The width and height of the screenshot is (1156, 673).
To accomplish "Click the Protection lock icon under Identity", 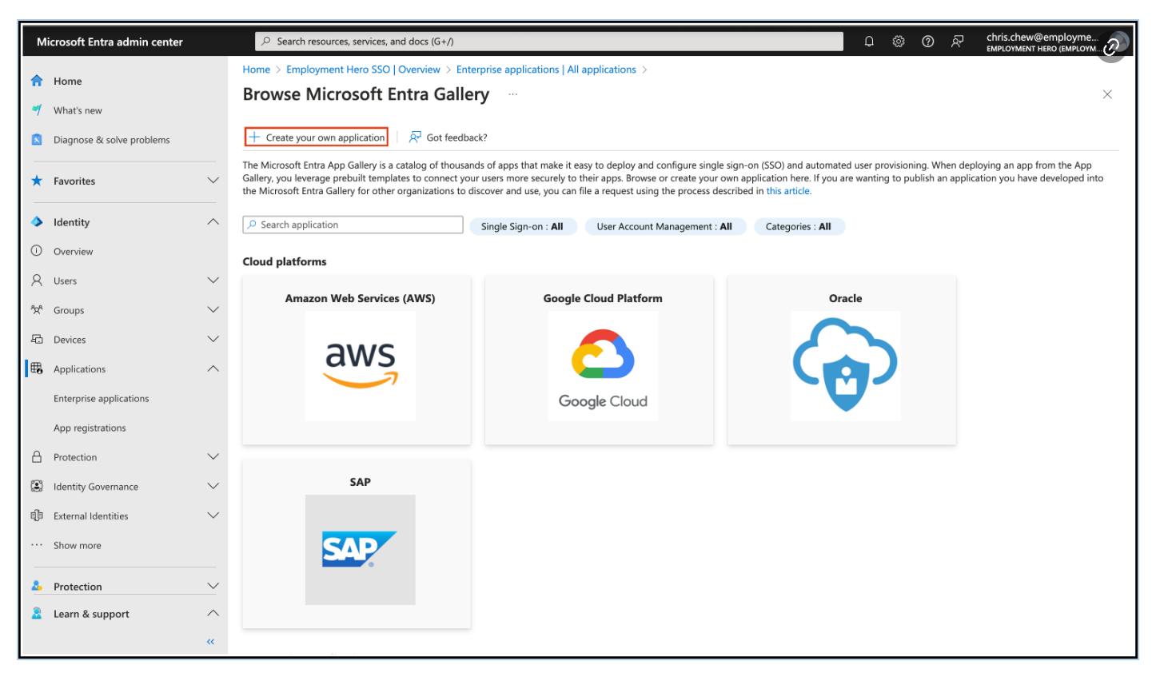I will click(37, 457).
